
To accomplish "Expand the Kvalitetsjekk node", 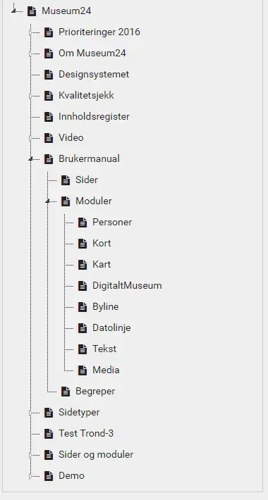I will (30, 96).
